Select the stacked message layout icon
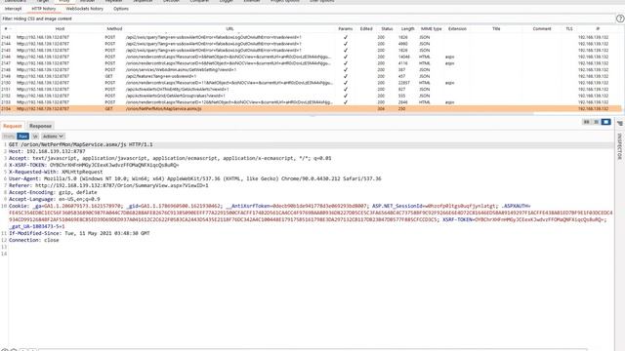 coord(596,122)
